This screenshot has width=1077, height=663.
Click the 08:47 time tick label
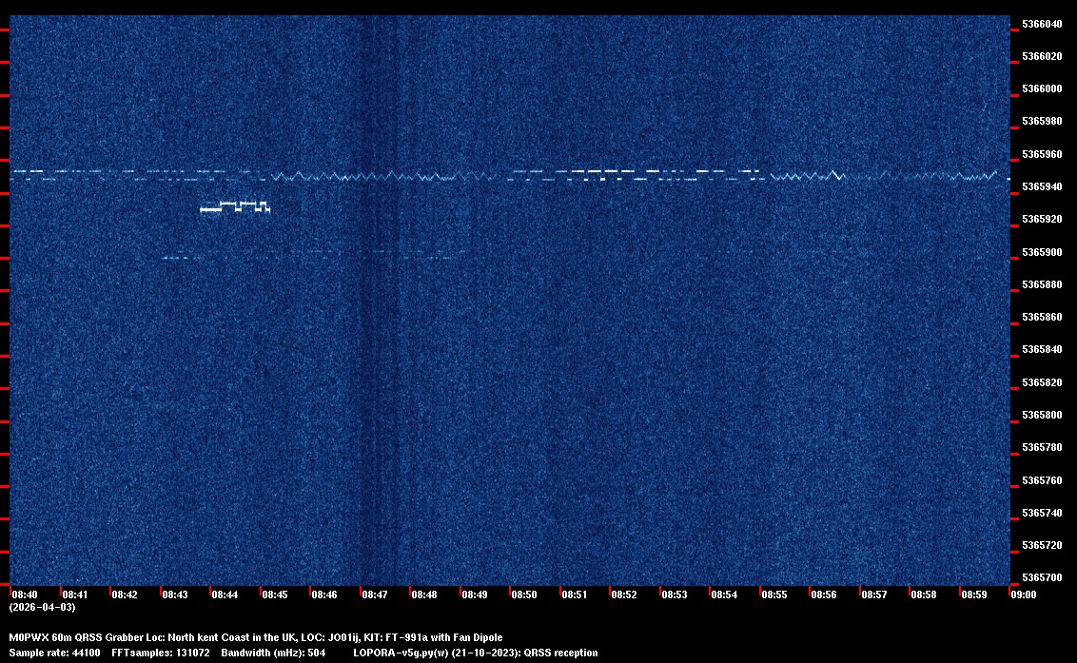click(x=375, y=595)
